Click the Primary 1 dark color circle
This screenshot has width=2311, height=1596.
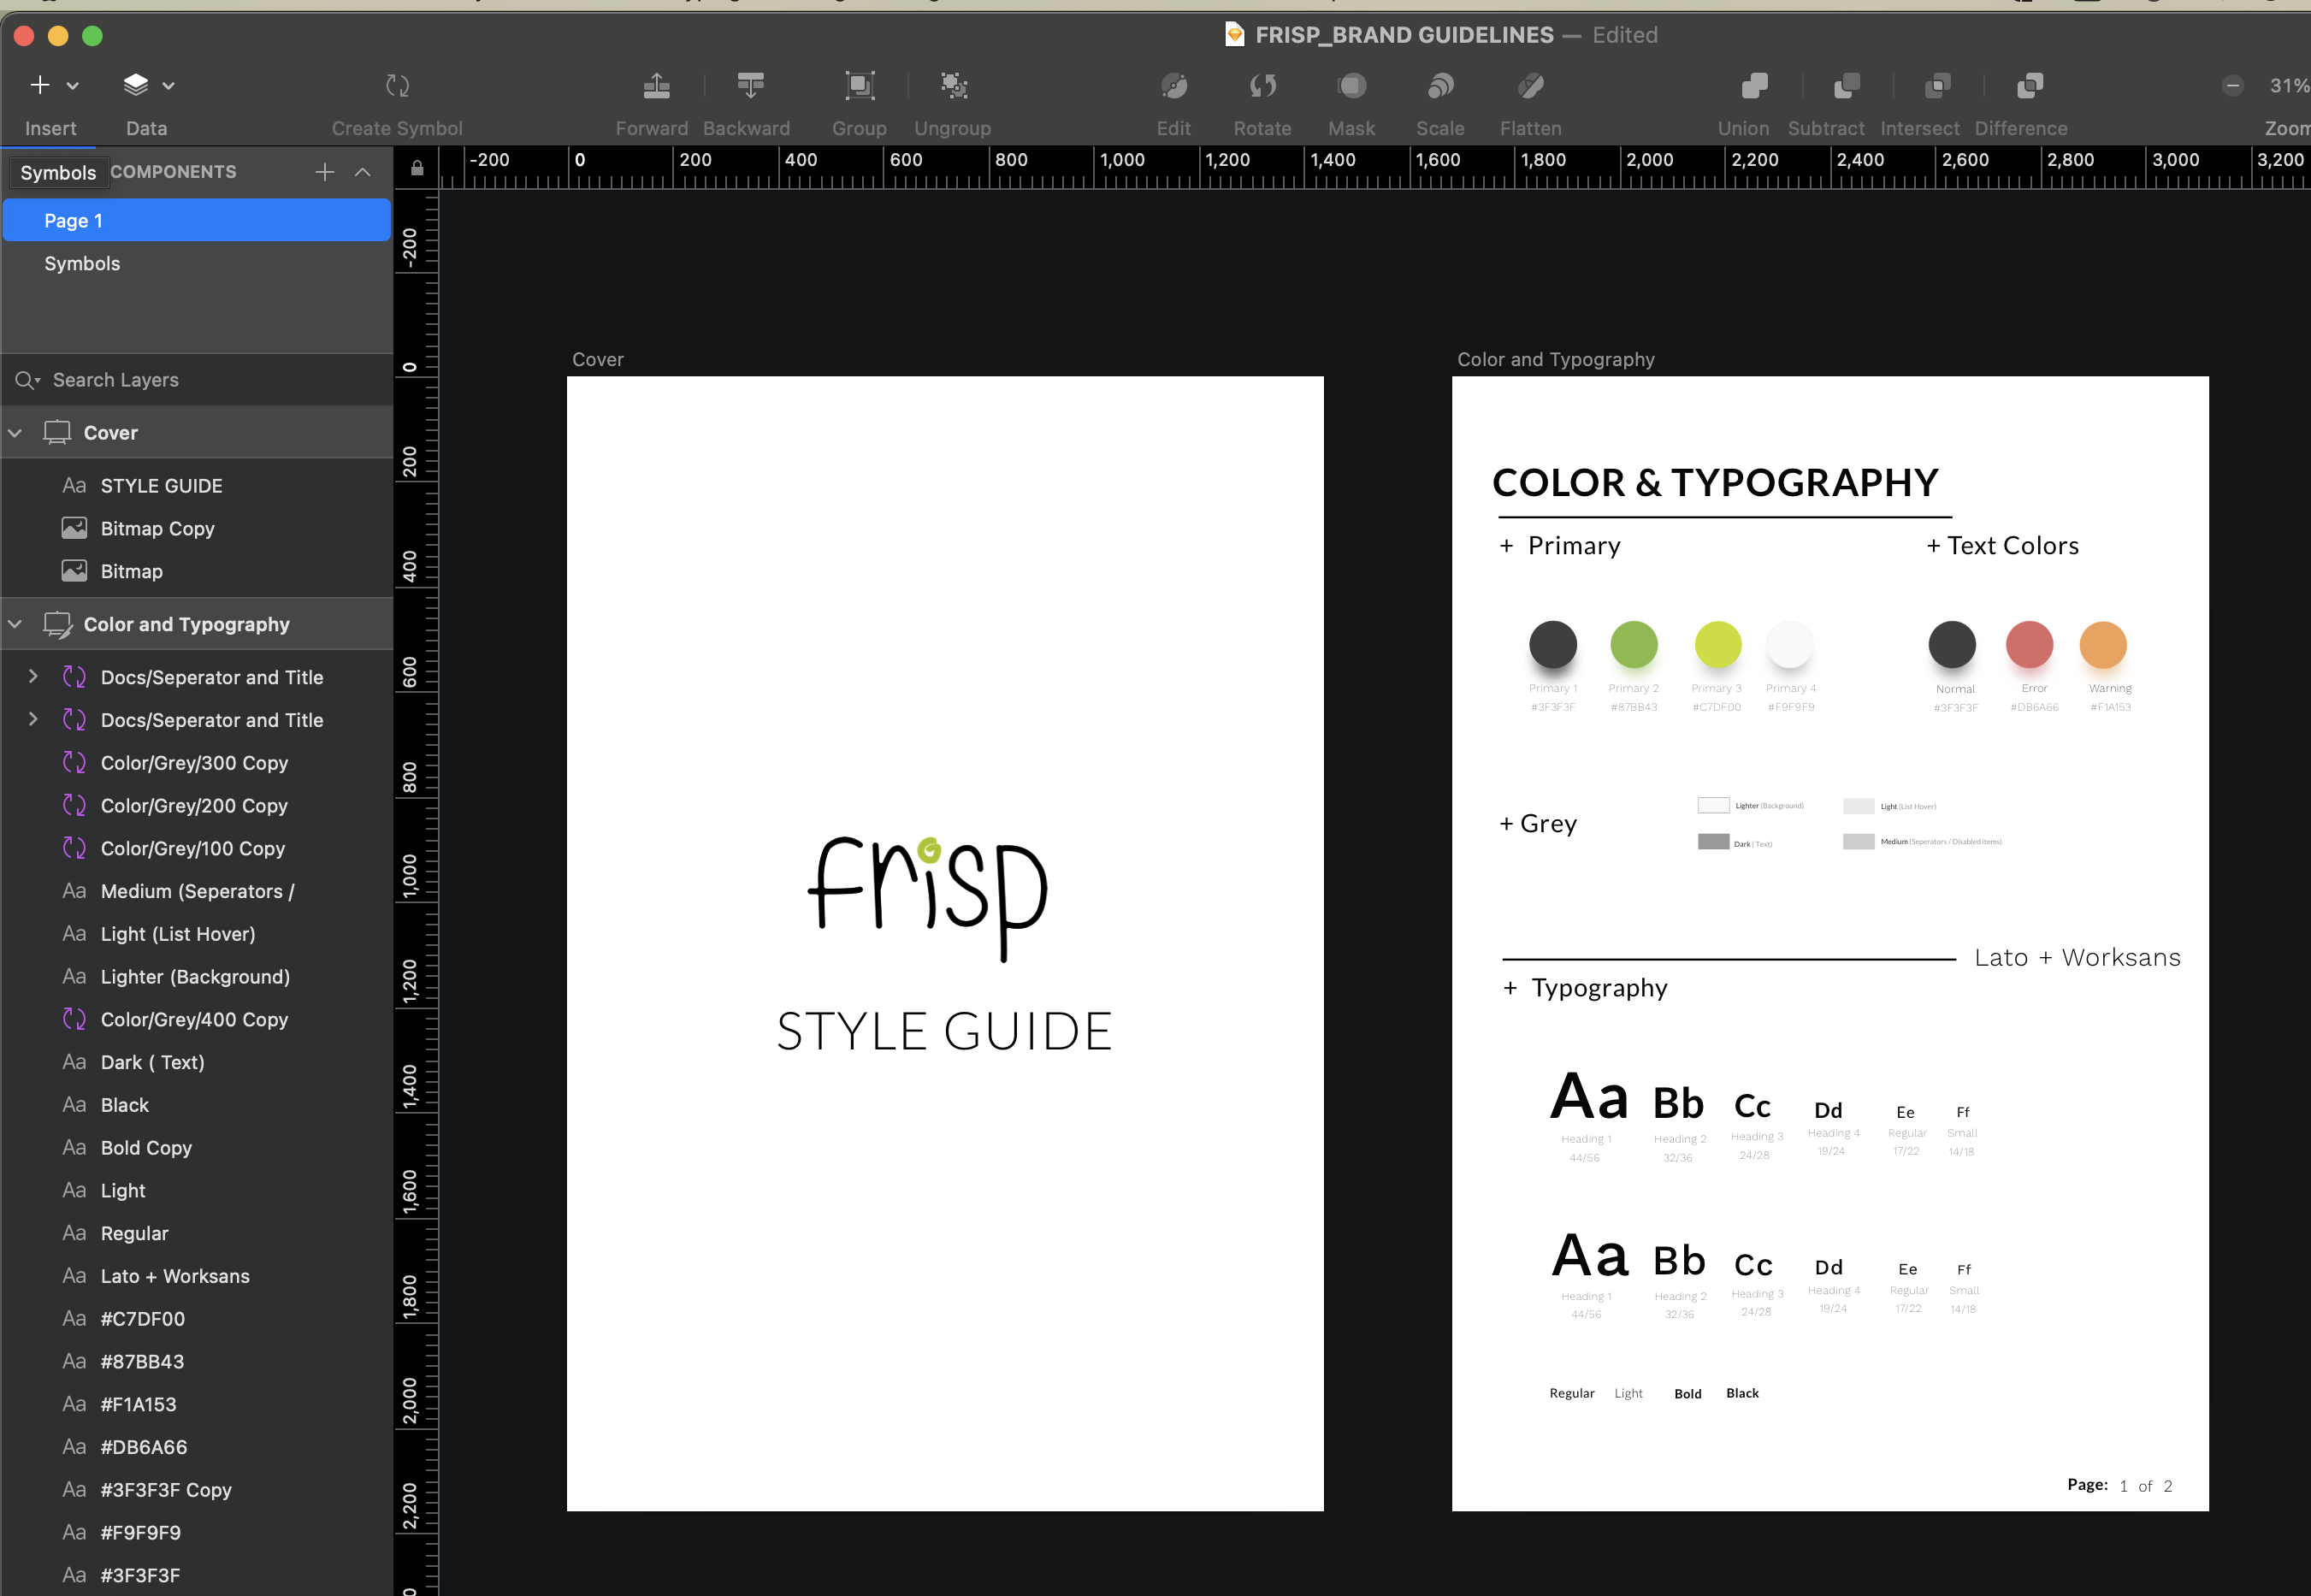coord(1553,644)
